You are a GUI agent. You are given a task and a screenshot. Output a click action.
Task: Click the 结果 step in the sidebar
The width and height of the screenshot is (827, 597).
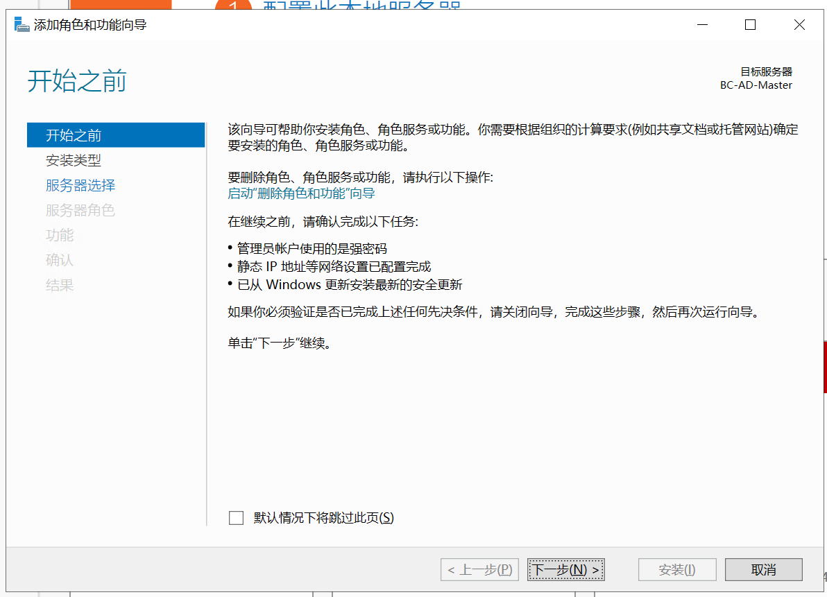tap(60, 285)
